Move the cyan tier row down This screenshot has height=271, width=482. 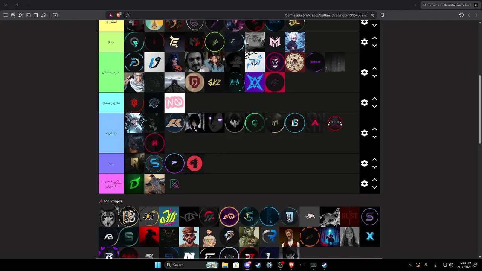pyautogui.click(x=374, y=107)
